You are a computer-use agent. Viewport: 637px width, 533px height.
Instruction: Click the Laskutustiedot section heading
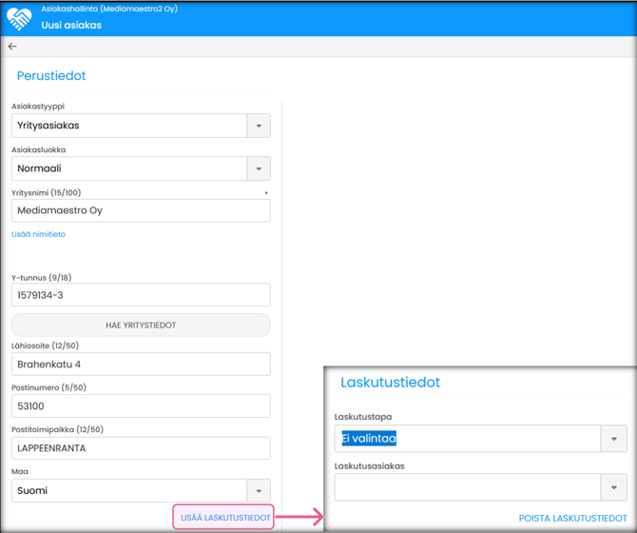click(x=390, y=383)
